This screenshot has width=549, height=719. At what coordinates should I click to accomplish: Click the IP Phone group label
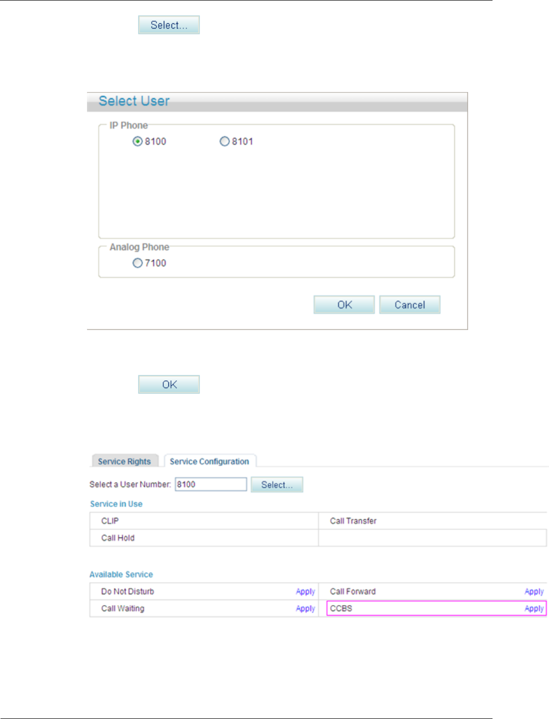pos(129,125)
